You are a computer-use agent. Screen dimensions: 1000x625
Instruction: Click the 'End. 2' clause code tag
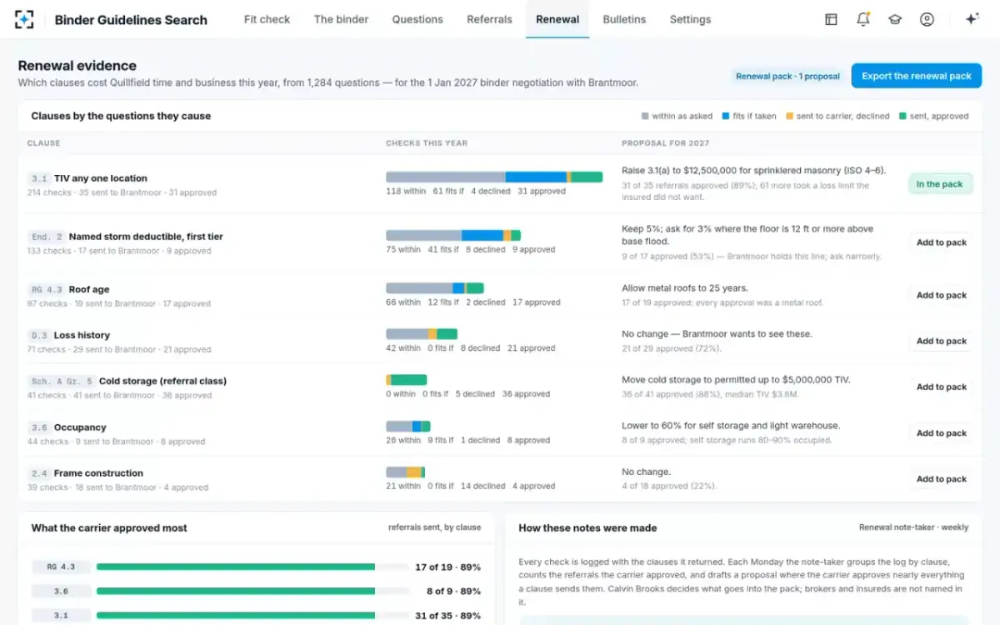(x=47, y=237)
